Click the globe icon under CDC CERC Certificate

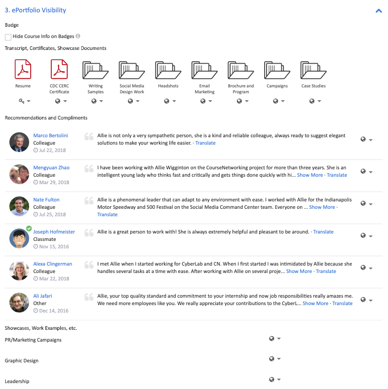58,101
